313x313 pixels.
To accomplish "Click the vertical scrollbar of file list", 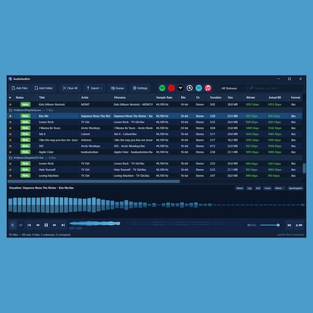I will [304, 168].
